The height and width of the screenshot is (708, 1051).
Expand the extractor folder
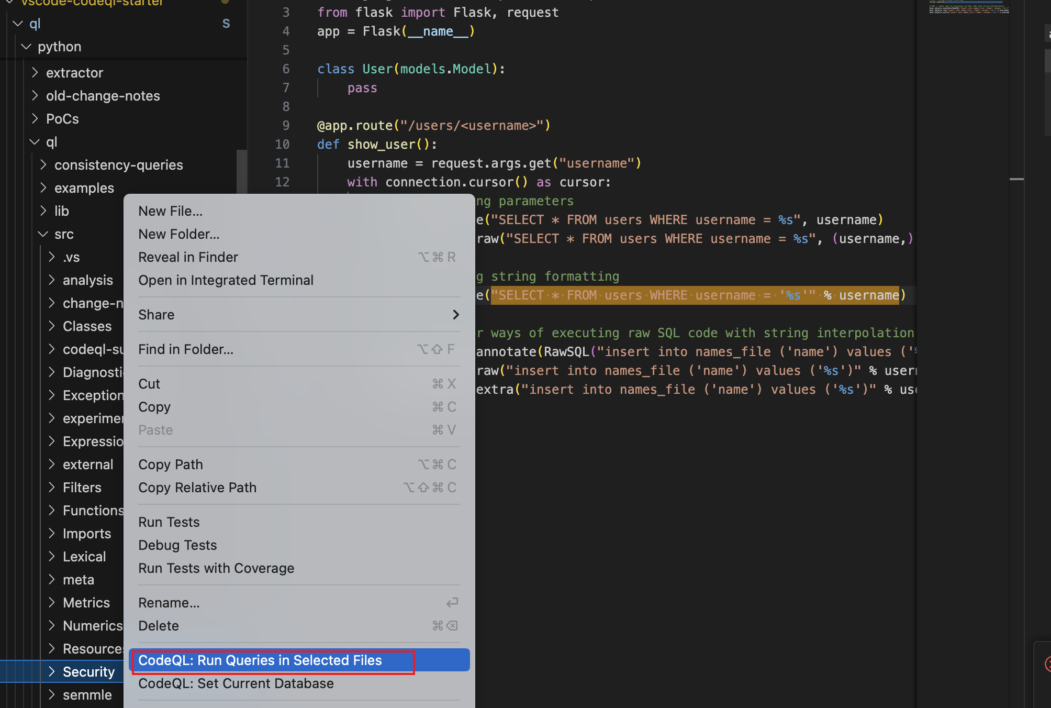(35, 72)
